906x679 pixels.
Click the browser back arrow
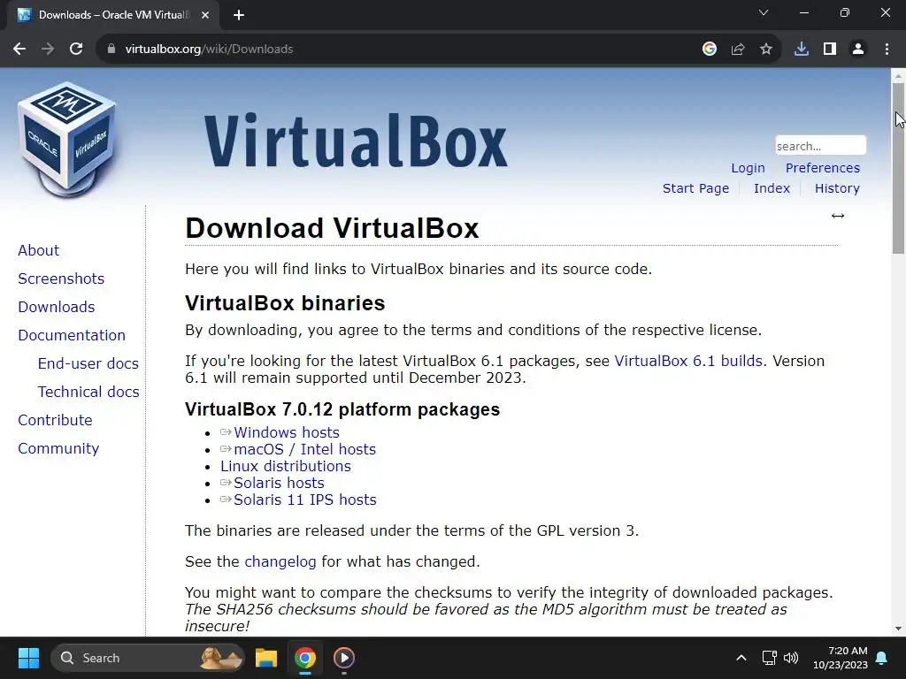(19, 50)
